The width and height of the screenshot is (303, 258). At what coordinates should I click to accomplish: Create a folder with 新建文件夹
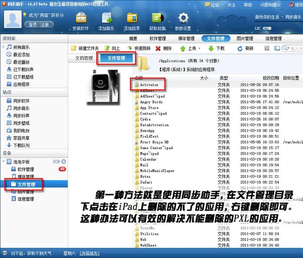click(x=85, y=48)
